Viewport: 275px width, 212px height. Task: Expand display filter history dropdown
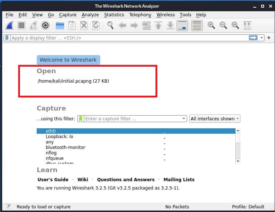[261, 38]
